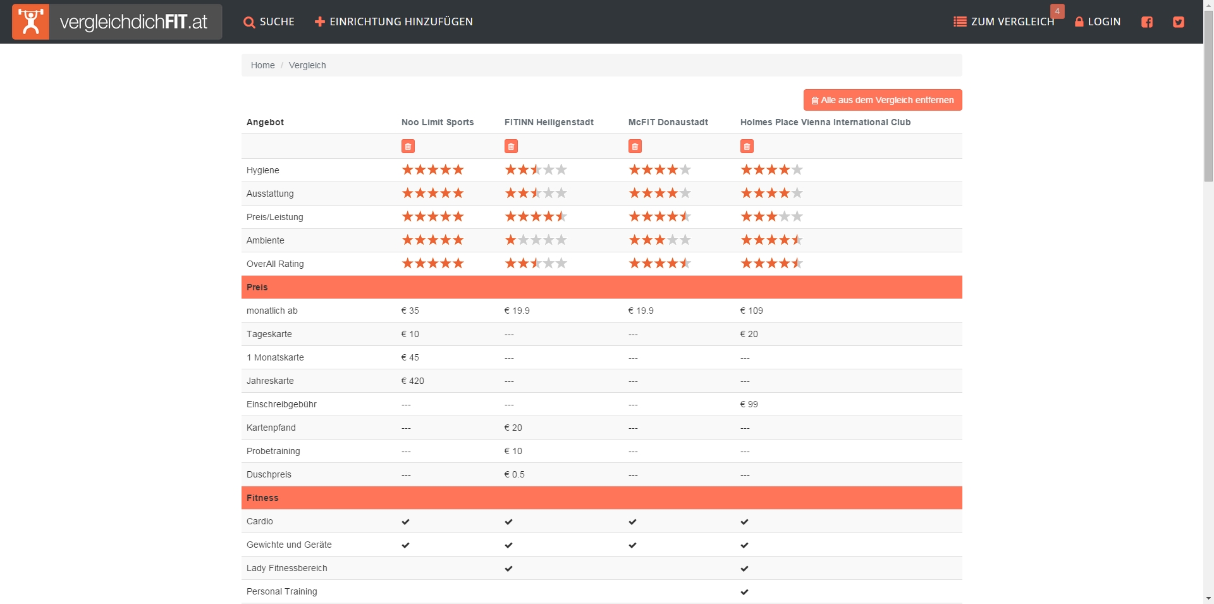1214x604 pixels.
Task: Remove Holmes Place Vienna via trash icon
Action: tap(747, 147)
